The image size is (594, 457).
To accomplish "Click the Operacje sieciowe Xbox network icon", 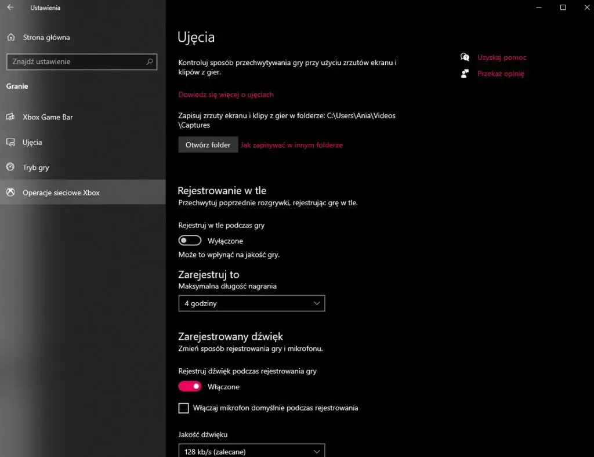I will [12, 192].
